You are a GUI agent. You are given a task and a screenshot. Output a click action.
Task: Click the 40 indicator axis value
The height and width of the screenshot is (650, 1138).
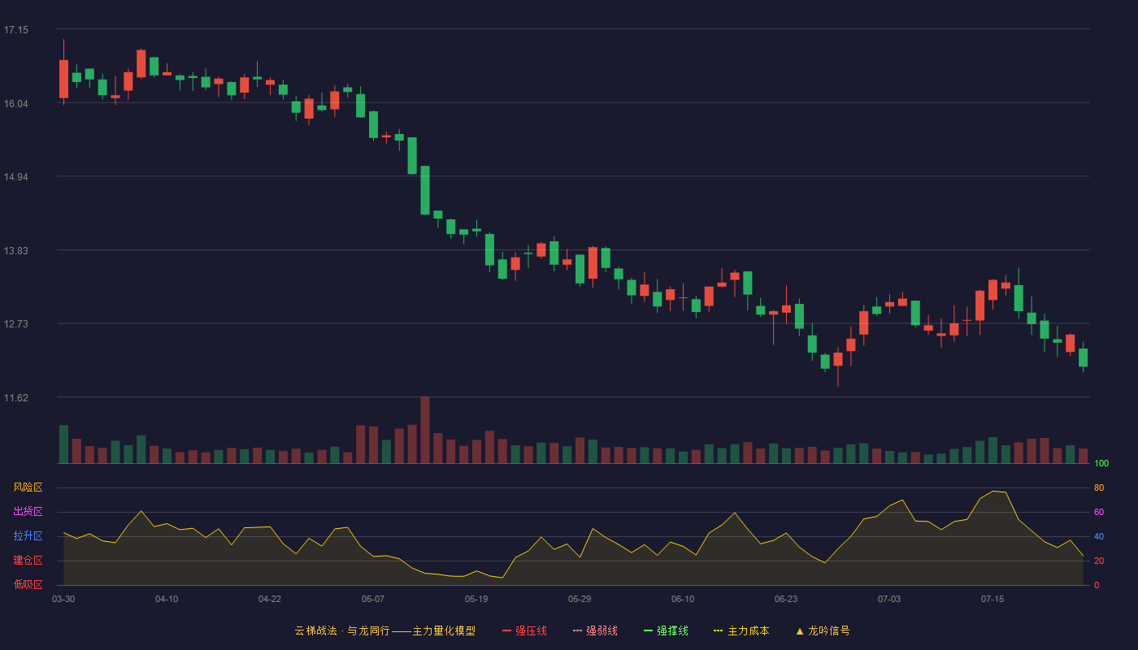[x=1099, y=536]
